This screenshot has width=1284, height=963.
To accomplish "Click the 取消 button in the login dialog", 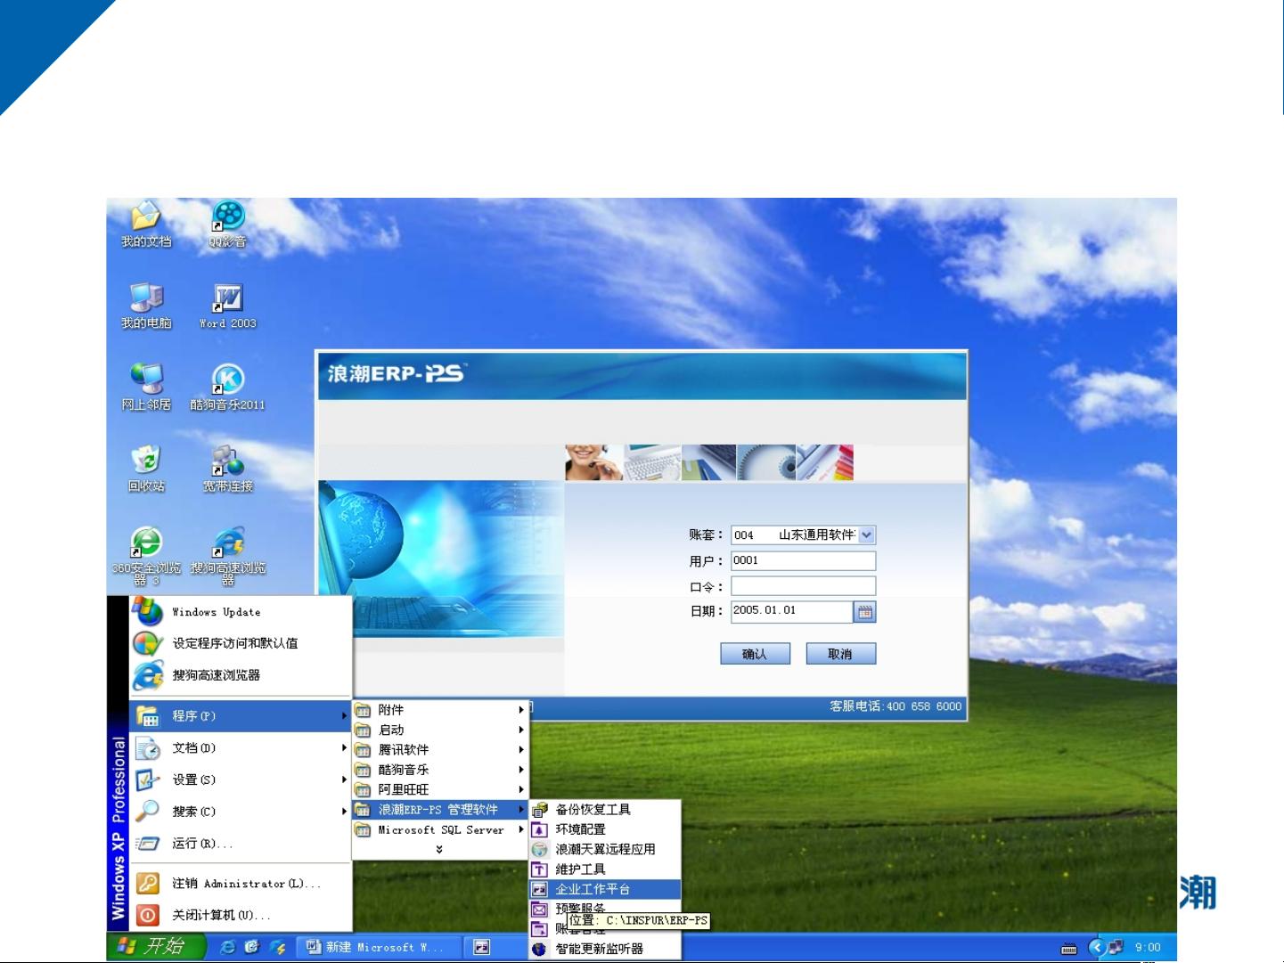I will click(840, 654).
